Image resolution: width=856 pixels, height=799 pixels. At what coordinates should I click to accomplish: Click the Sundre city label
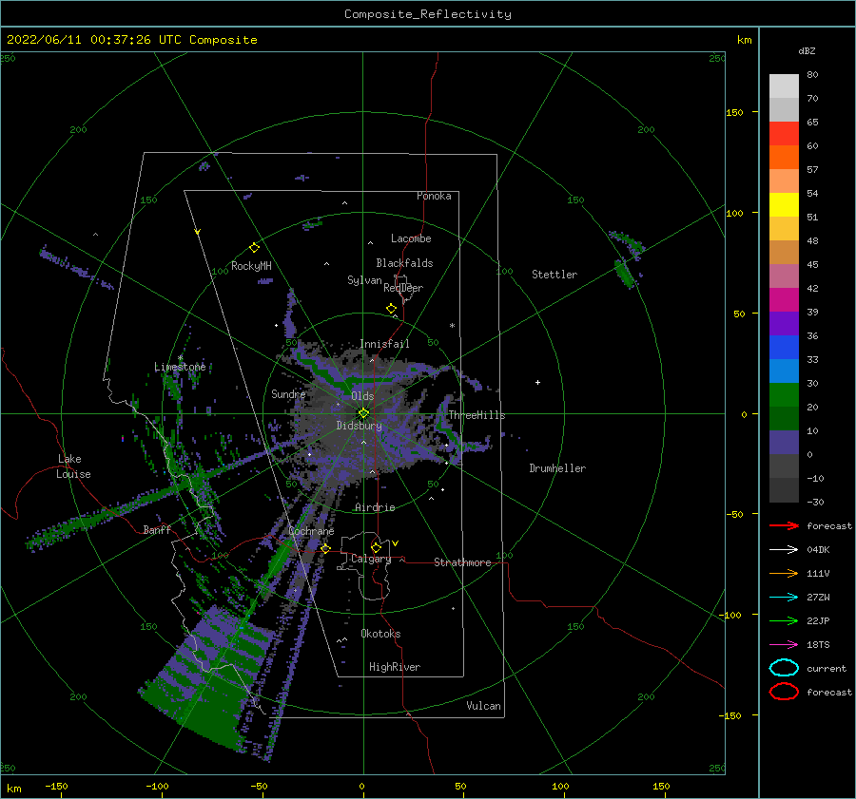[288, 394]
